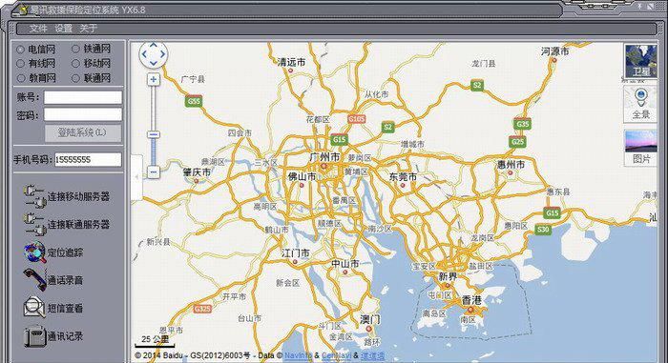The image size is (668, 363).
Task: Focus the 账号 input field
Action: point(83,97)
